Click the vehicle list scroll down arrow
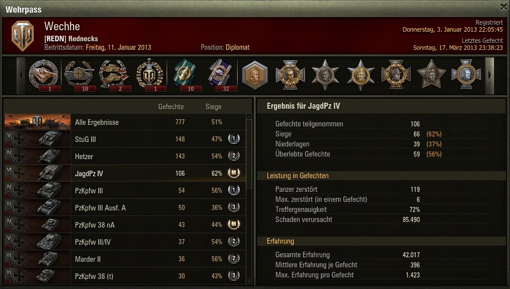Viewport: 510px width, 289px height. (x=249, y=281)
